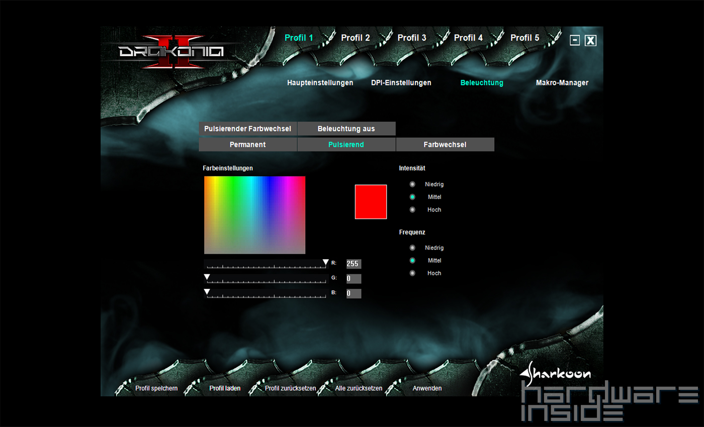Go to Haupteinstellungen
This screenshot has height=427, width=704.
(320, 83)
